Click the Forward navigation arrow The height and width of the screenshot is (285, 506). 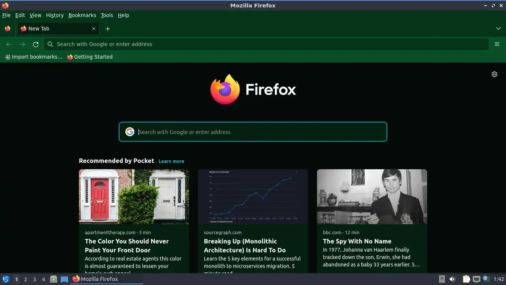tap(22, 44)
